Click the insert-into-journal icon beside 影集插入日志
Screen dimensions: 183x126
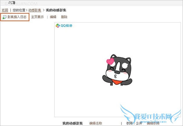click(x=4, y=17)
